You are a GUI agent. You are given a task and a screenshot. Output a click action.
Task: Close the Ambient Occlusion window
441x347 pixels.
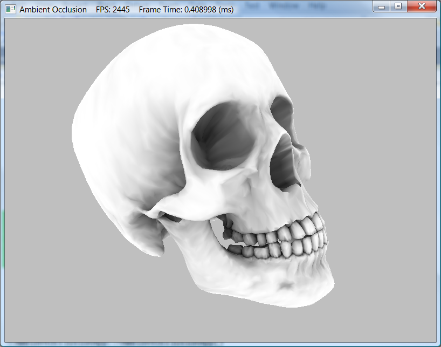tap(421, 6)
